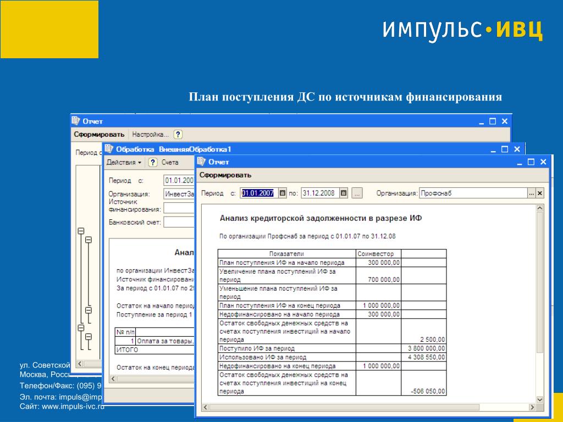
Task: Click the front report's horizontal scrollbar thumb
Action: (x=344, y=407)
